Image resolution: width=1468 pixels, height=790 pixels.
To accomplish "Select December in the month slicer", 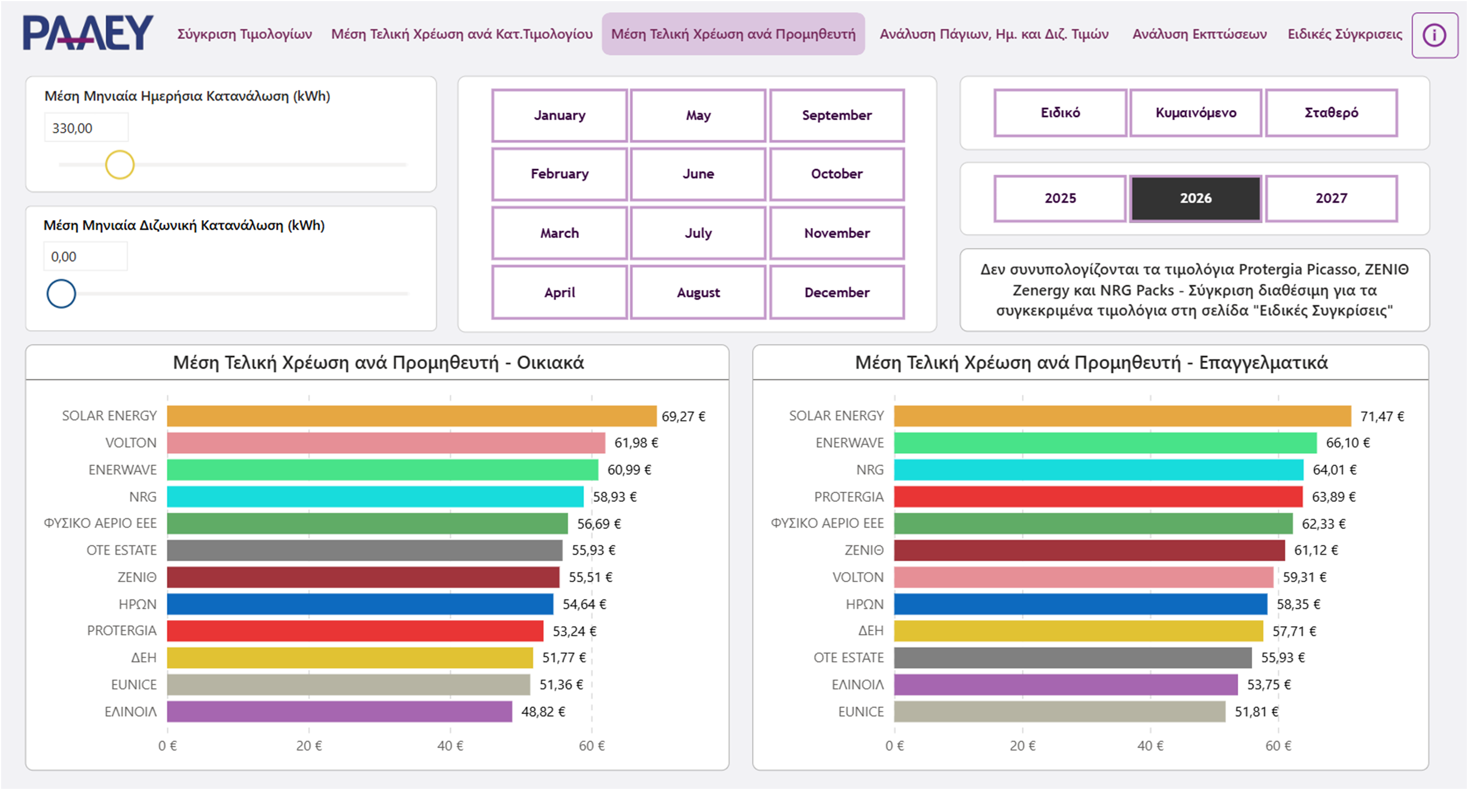I will [x=837, y=292].
